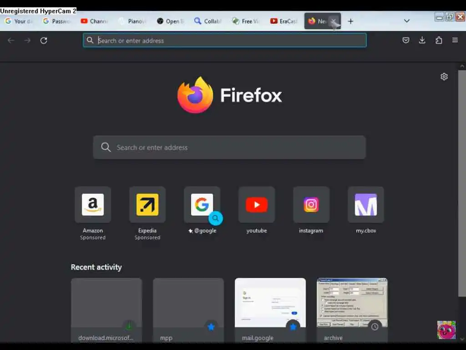
Task: Switch to the 'Open' tab
Action: pyautogui.click(x=171, y=21)
